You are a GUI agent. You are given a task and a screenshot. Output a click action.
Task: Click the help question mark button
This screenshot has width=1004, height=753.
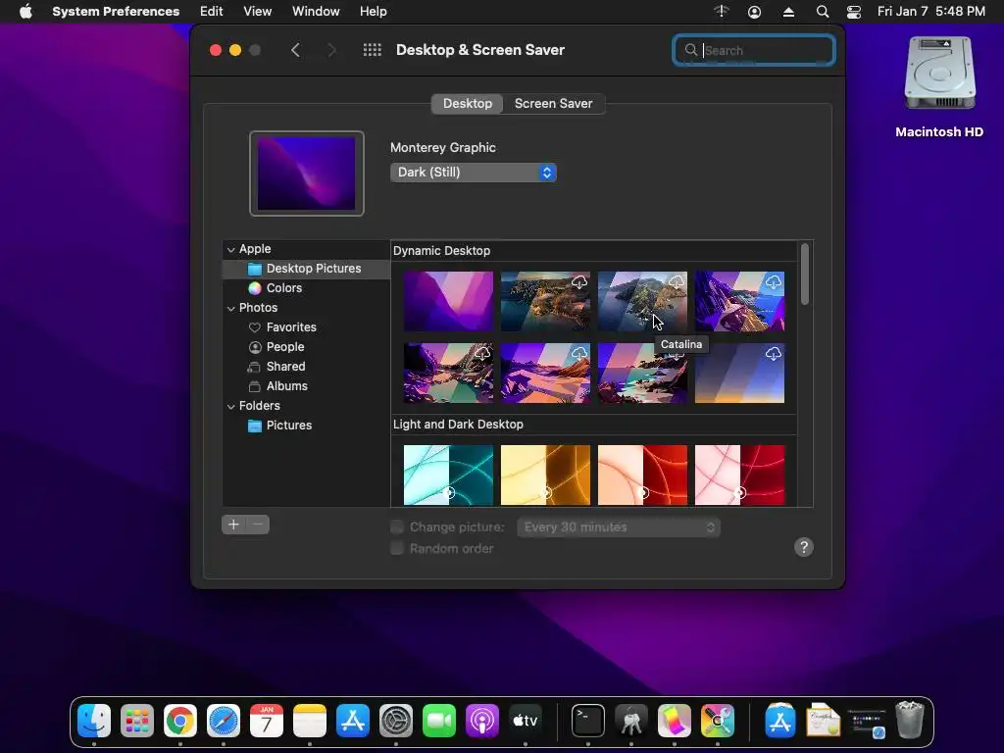click(804, 547)
